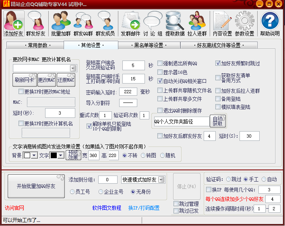Click the 停止(F4) button

pos(187,186)
